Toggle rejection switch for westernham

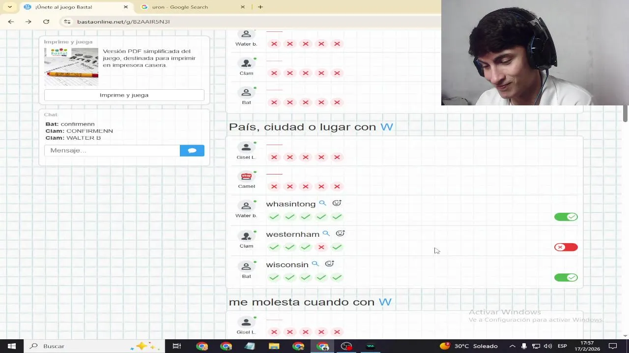pyautogui.click(x=566, y=247)
